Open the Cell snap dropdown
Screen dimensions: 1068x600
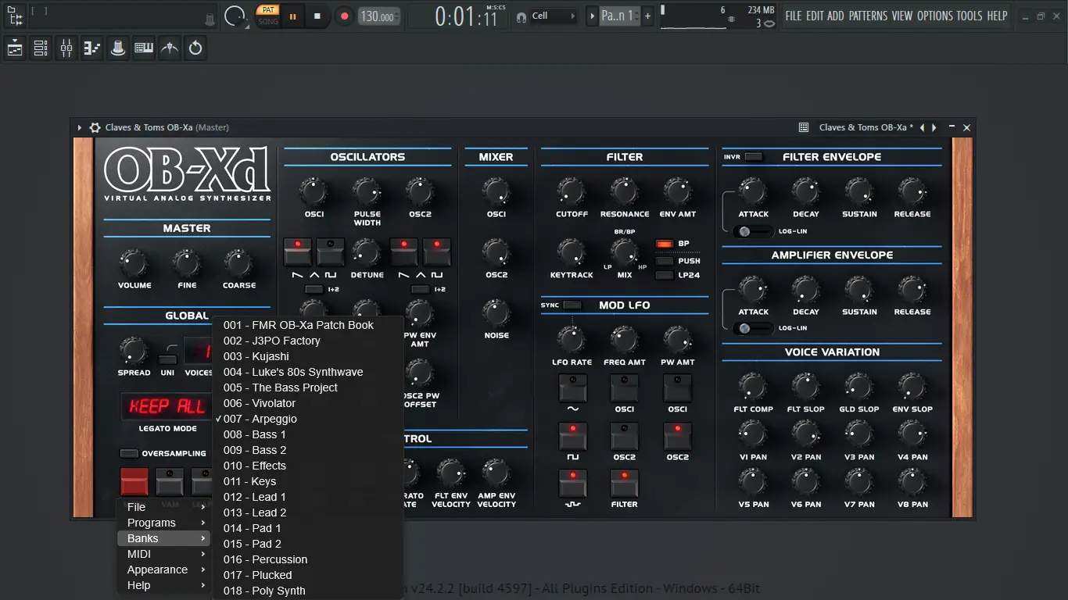tap(554, 16)
